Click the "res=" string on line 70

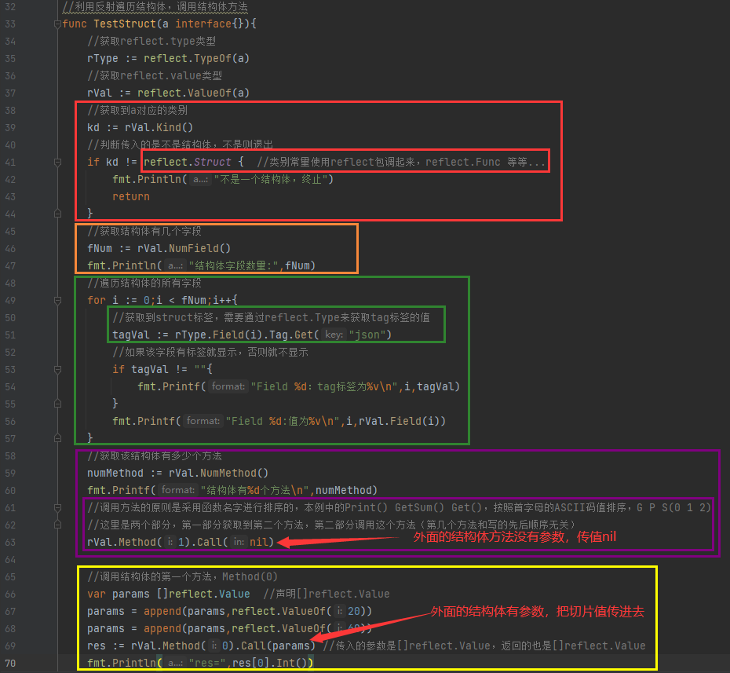pos(206,663)
